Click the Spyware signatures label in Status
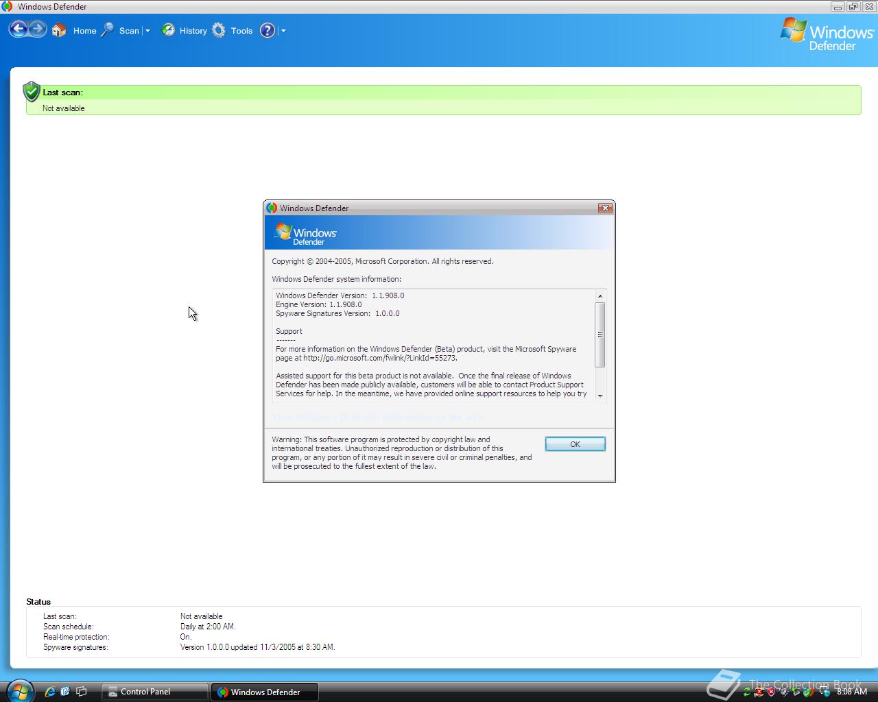Viewport: 878px width, 702px height. click(75, 647)
